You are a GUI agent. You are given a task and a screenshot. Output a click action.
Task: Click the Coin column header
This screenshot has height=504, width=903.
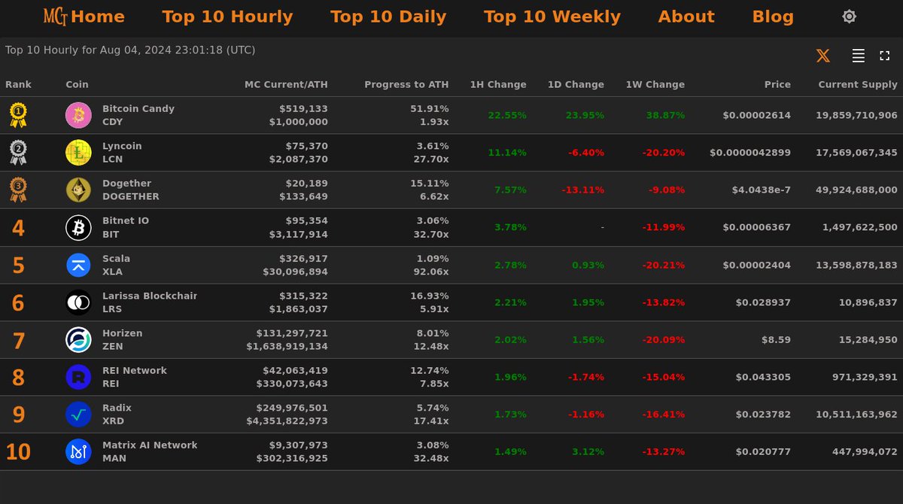click(77, 84)
